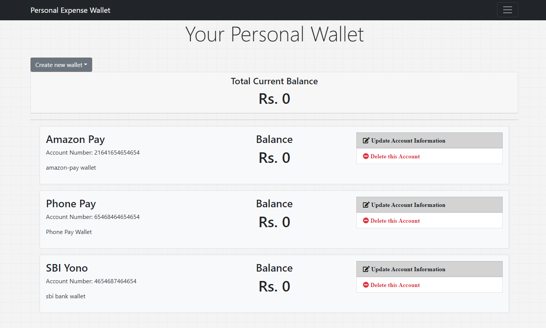This screenshot has width=546, height=328.
Task: Delete this Account for SBI Yono
Action: pyautogui.click(x=395, y=285)
